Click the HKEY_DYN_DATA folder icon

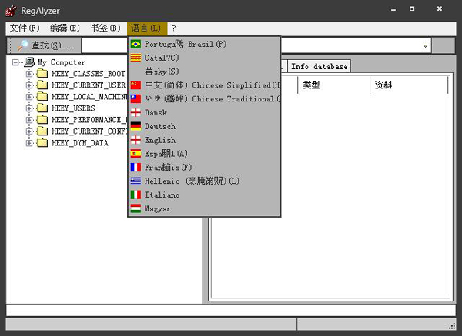42,143
